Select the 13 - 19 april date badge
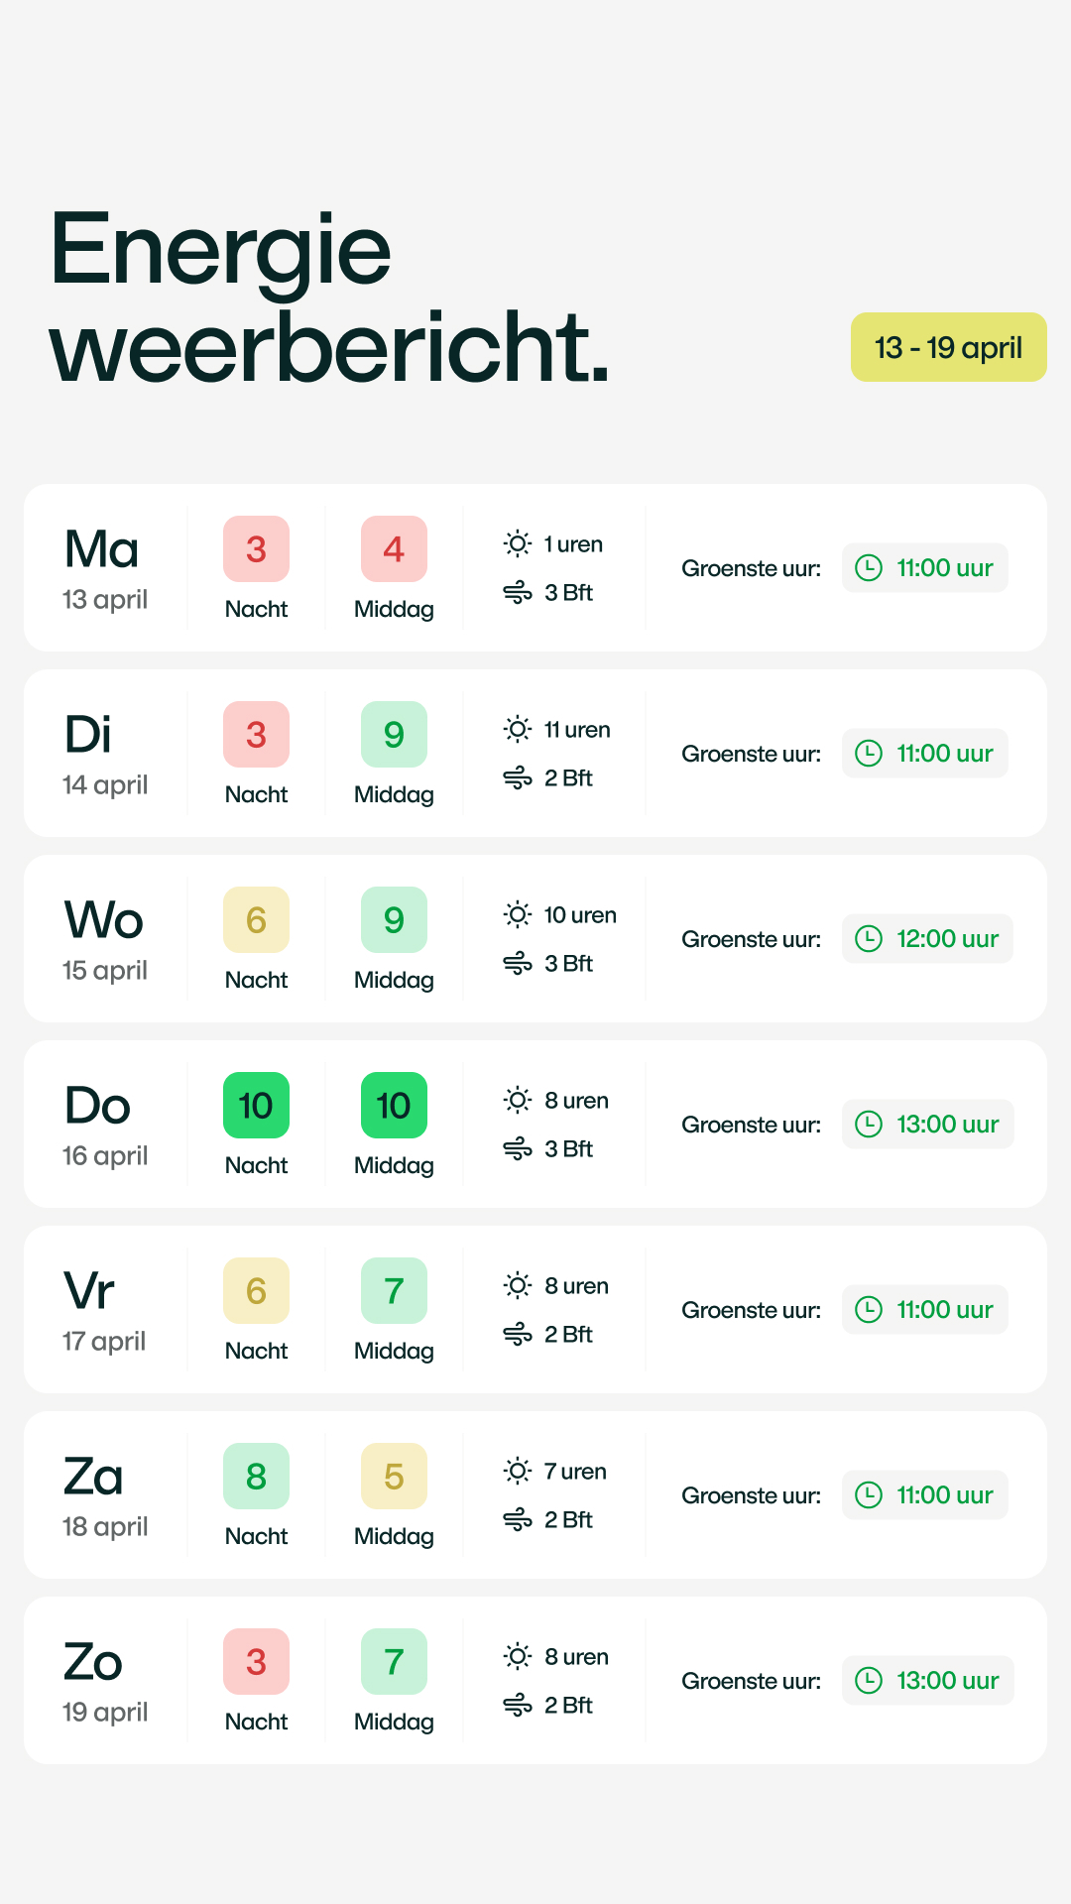 (x=948, y=347)
